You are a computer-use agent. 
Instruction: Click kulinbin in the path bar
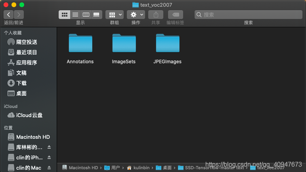[138, 168]
